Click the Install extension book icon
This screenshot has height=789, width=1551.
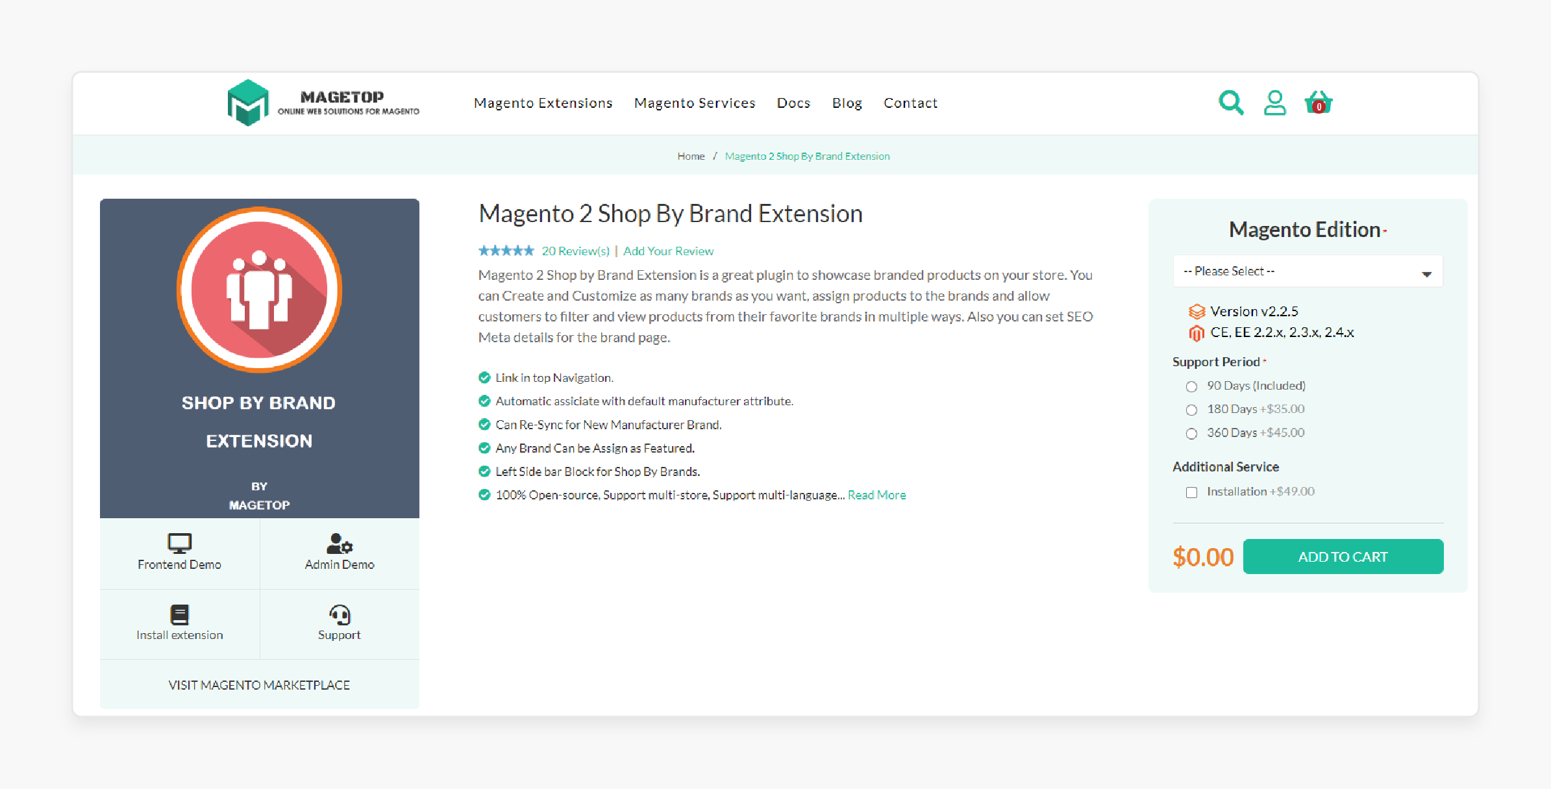[x=179, y=614]
